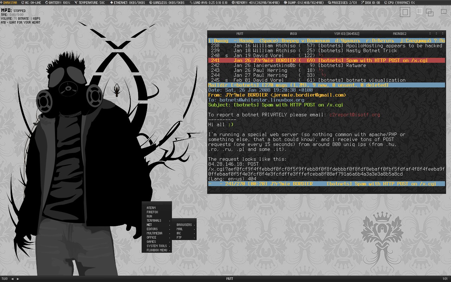Click the mutt help line at top of terminal
Image resolution: width=451 pixels, height=282 pixels.
pyautogui.click(x=327, y=41)
